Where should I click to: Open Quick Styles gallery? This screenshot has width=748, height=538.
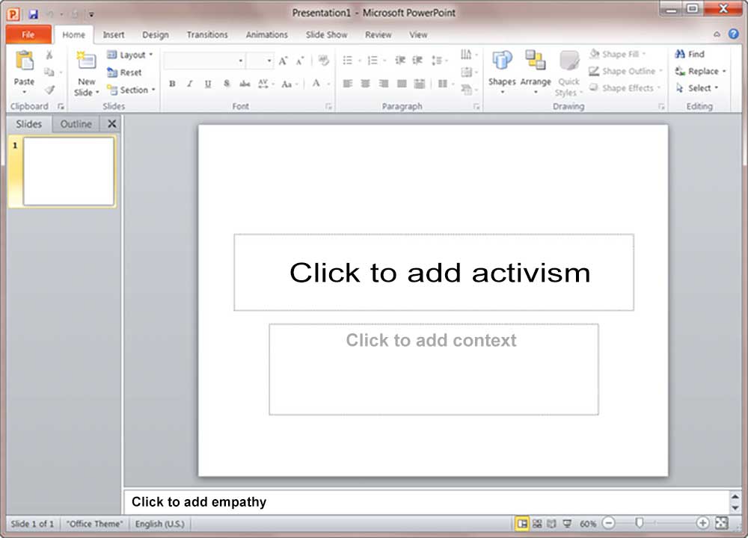568,73
